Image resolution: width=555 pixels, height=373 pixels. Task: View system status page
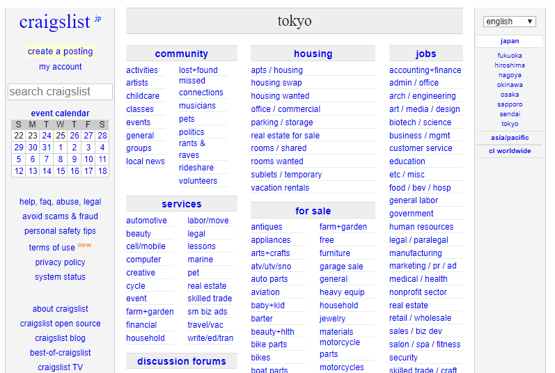click(x=60, y=277)
